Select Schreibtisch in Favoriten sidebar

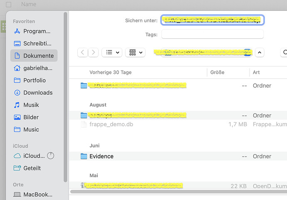[x=37, y=43]
